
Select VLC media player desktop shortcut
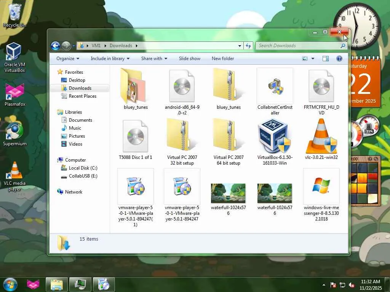15,176
